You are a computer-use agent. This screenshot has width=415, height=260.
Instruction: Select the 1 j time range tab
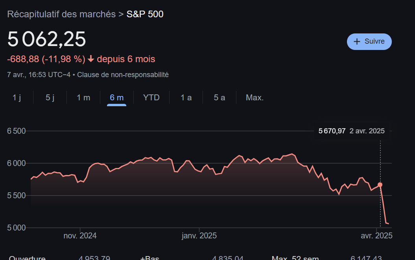17,98
